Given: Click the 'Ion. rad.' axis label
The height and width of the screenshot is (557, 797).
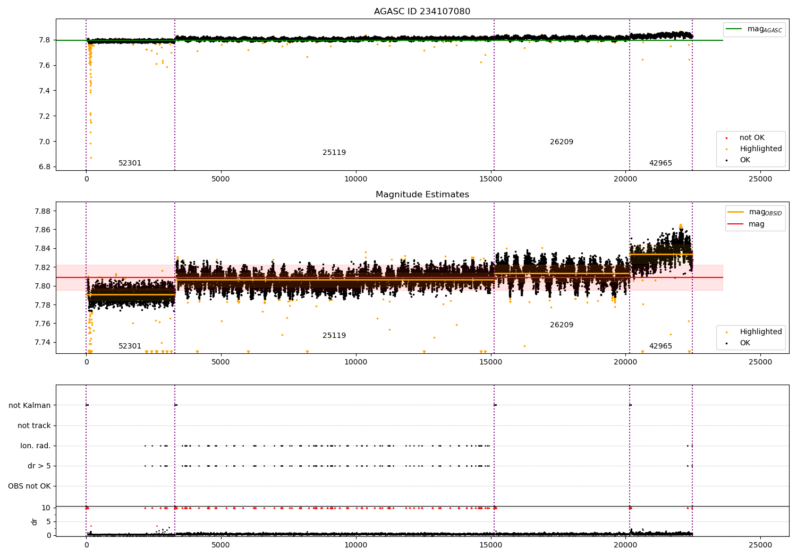Looking at the screenshot, I should click(x=36, y=446).
